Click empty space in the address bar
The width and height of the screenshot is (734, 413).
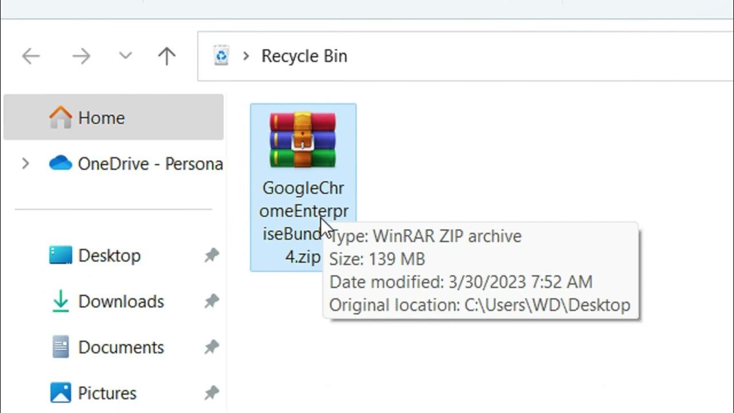pos(516,56)
